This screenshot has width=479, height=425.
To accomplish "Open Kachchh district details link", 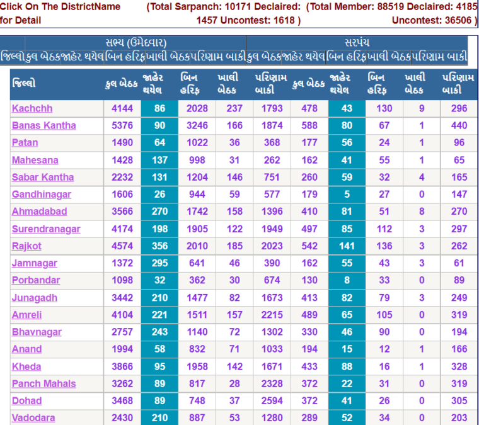I will click(32, 108).
